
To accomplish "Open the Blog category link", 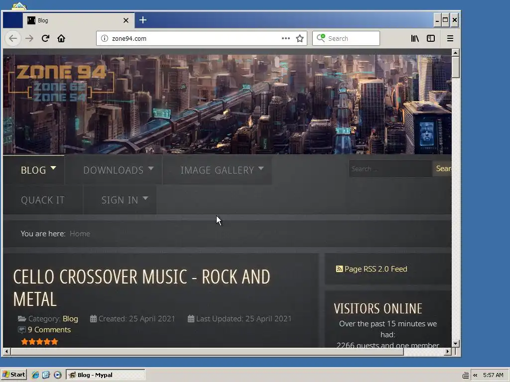I will [70, 319].
